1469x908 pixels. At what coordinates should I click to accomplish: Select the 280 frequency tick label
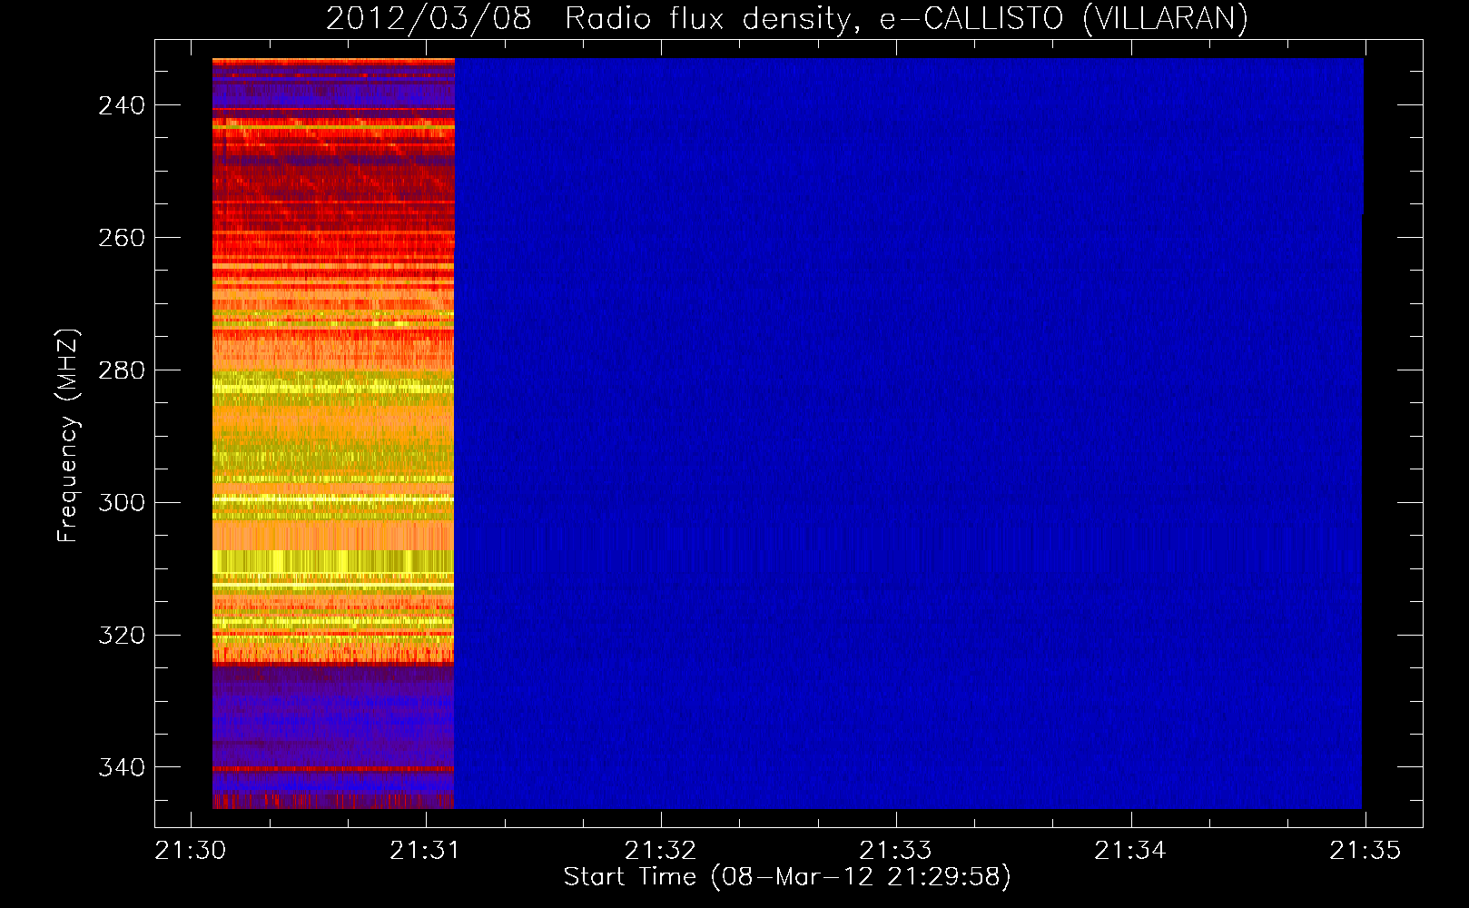coord(122,370)
